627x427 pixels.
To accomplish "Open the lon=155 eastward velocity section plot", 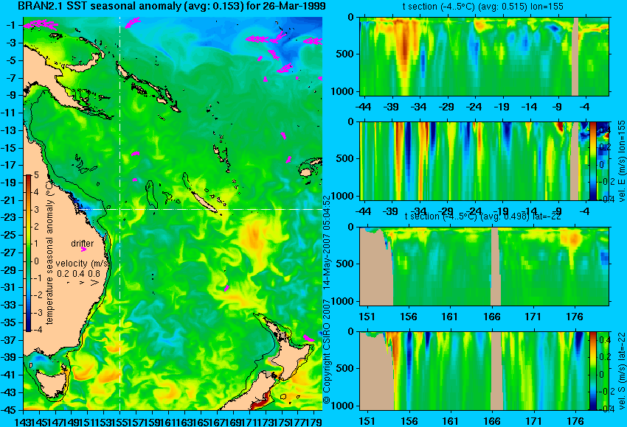I will (x=474, y=160).
